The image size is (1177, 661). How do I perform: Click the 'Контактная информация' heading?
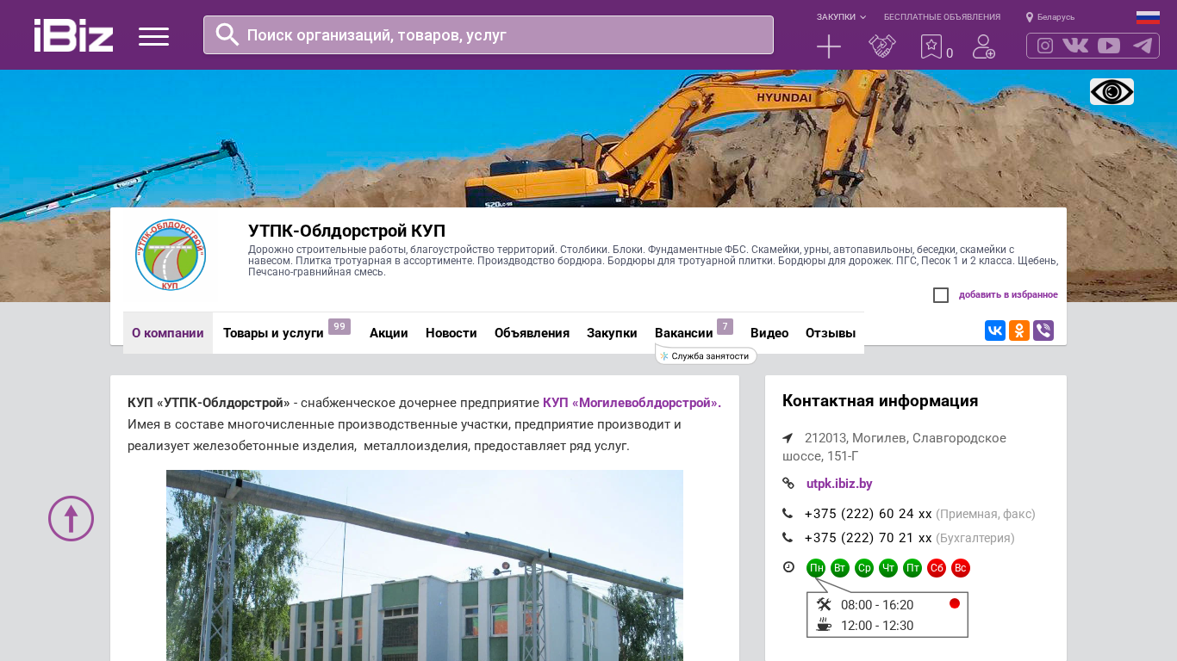click(880, 401)
